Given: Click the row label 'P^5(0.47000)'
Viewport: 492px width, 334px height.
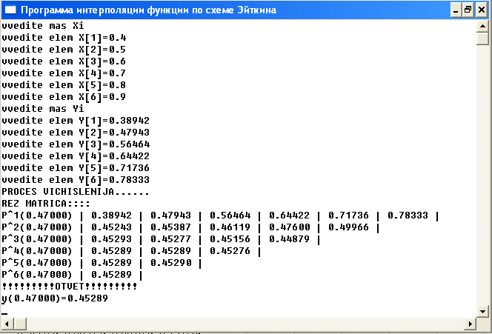Looking at the screenshot, I should point(37,263).
